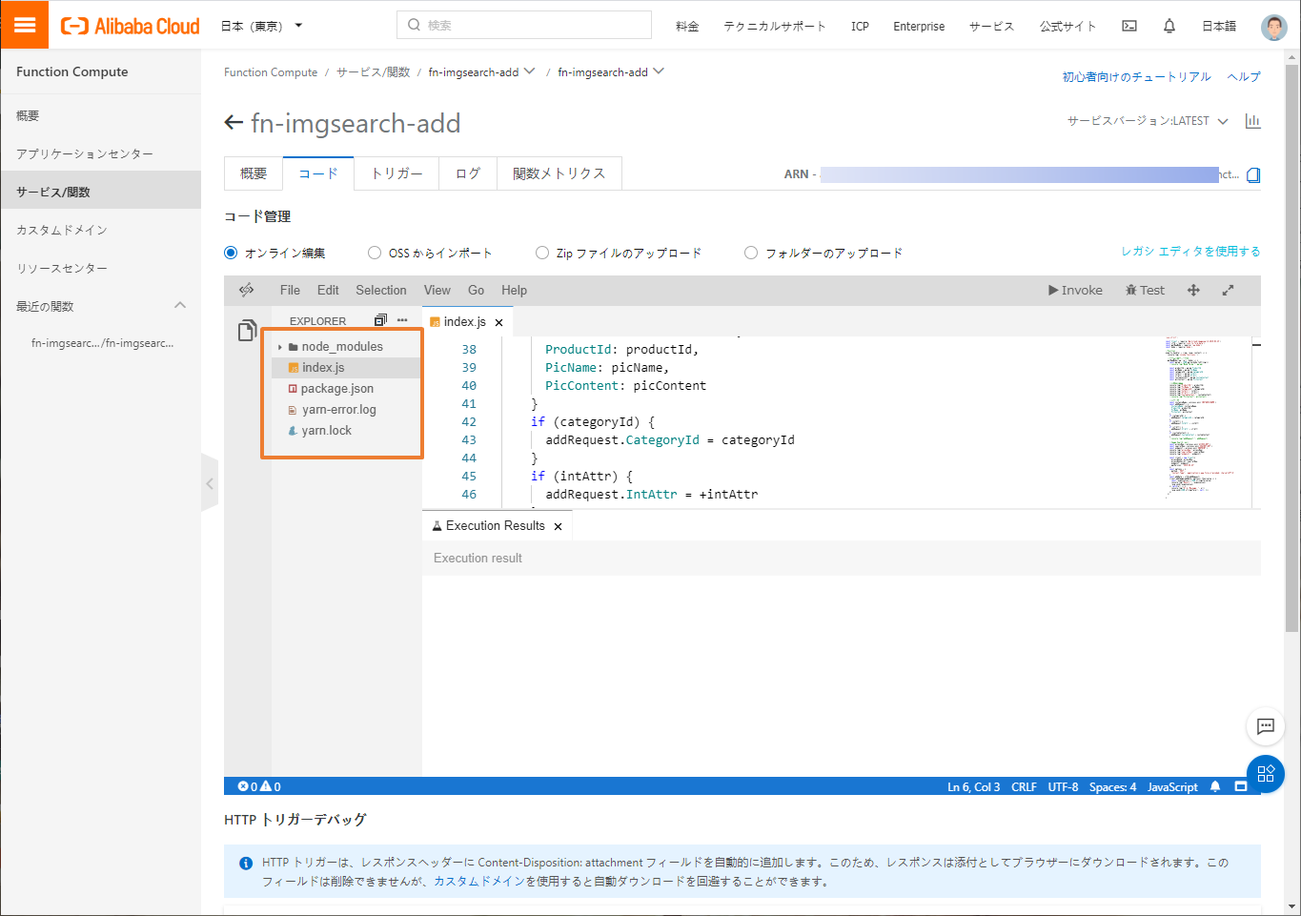Viewport: 1301px width, 916px height.
Task: Open the カスタムドメイン link in notice
Action: [x=479, y=882]
